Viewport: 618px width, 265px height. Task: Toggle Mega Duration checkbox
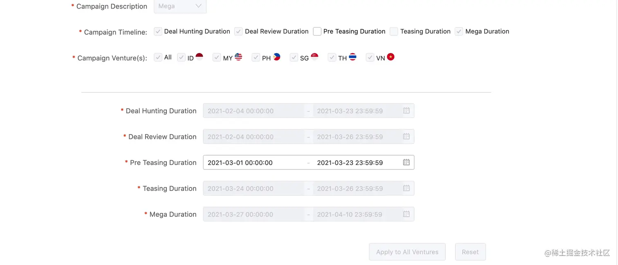pyautogui.click(x=459, y=31)
